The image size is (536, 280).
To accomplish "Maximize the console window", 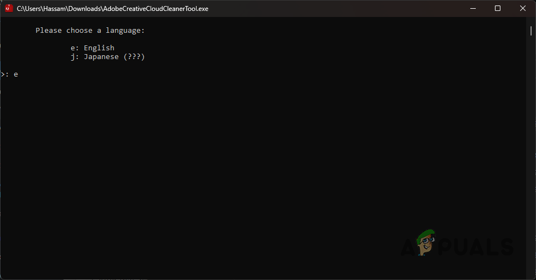I will coord(498,9).
